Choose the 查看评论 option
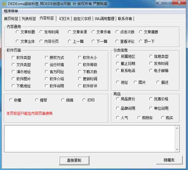 coord(125,41)
